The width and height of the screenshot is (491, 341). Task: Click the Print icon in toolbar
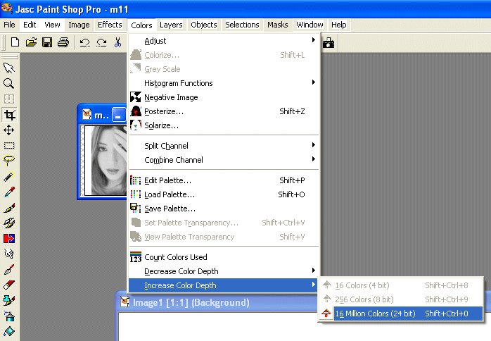coord(63,43)
